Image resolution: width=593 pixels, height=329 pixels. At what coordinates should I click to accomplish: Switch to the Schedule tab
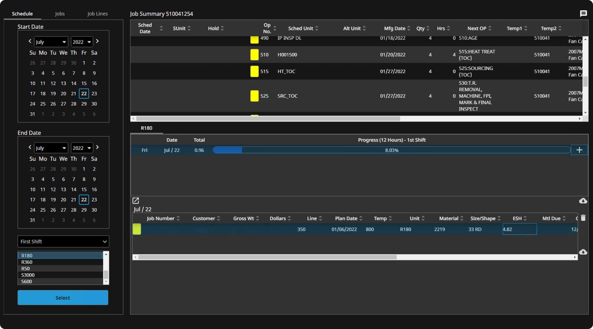[22, 14]
